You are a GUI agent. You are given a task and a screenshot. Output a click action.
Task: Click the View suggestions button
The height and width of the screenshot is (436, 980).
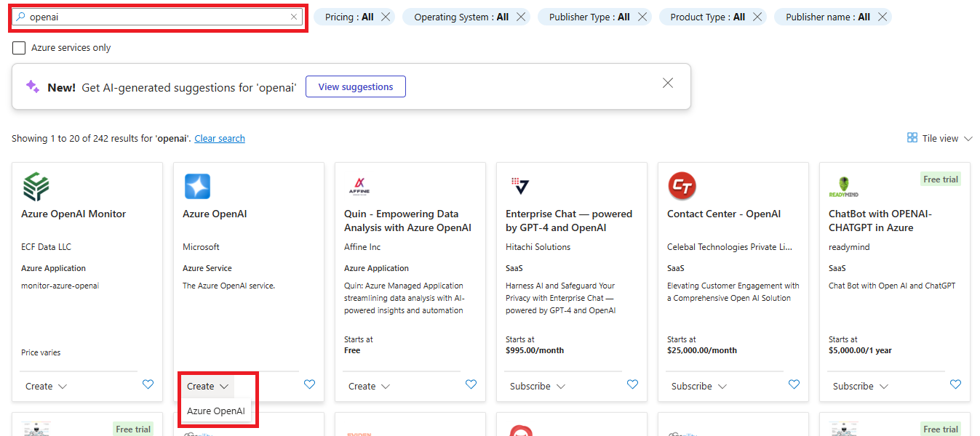pos(355,86)
